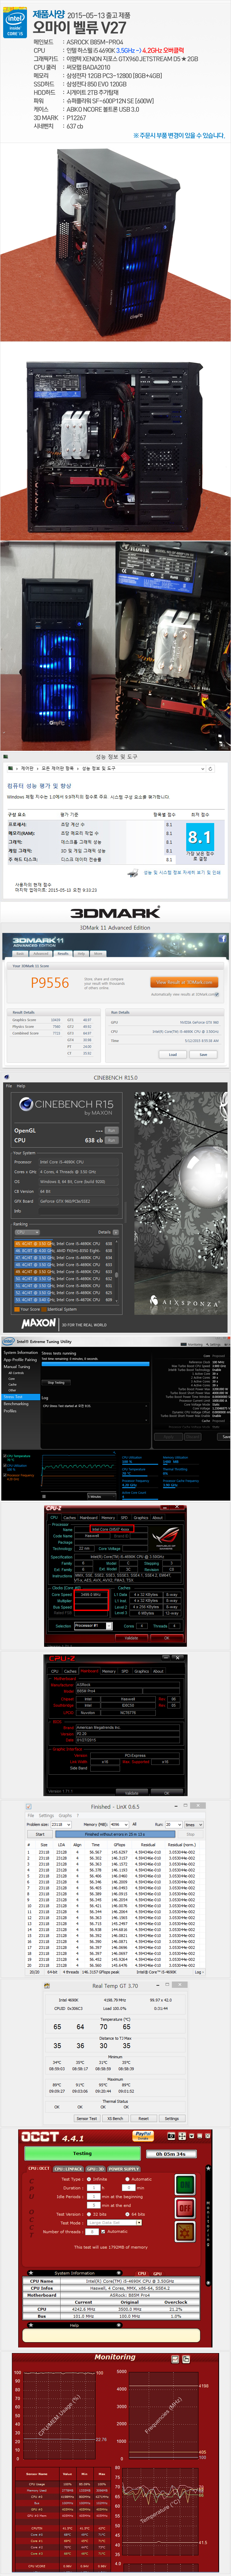Open the Settings menu in LinX

(46, 1816)
